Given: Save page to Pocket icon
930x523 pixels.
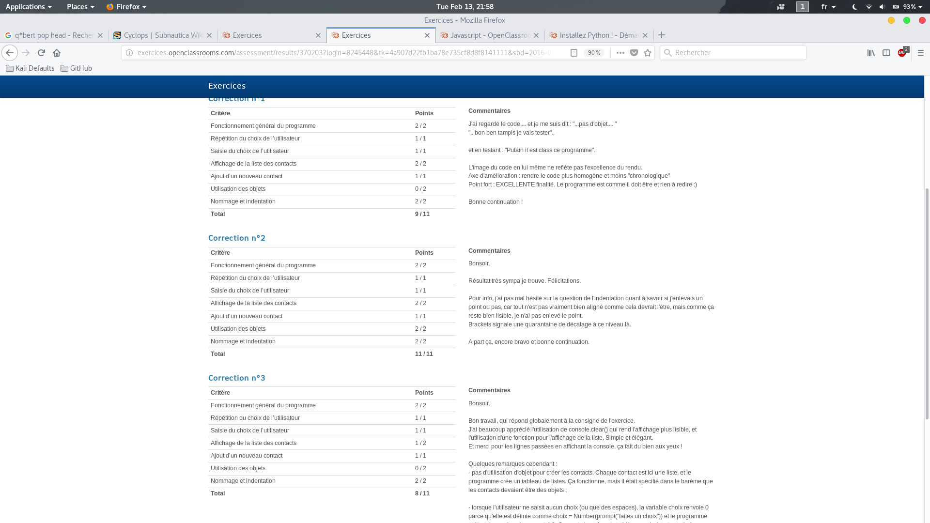Looking at the screenshot, I should [x=634, y=53].
